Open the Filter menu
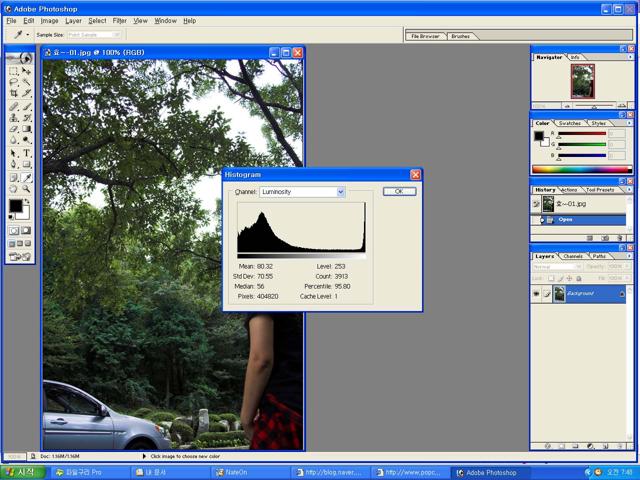The height and width of the screenshot is (480, 640). [x=119, y=21]
